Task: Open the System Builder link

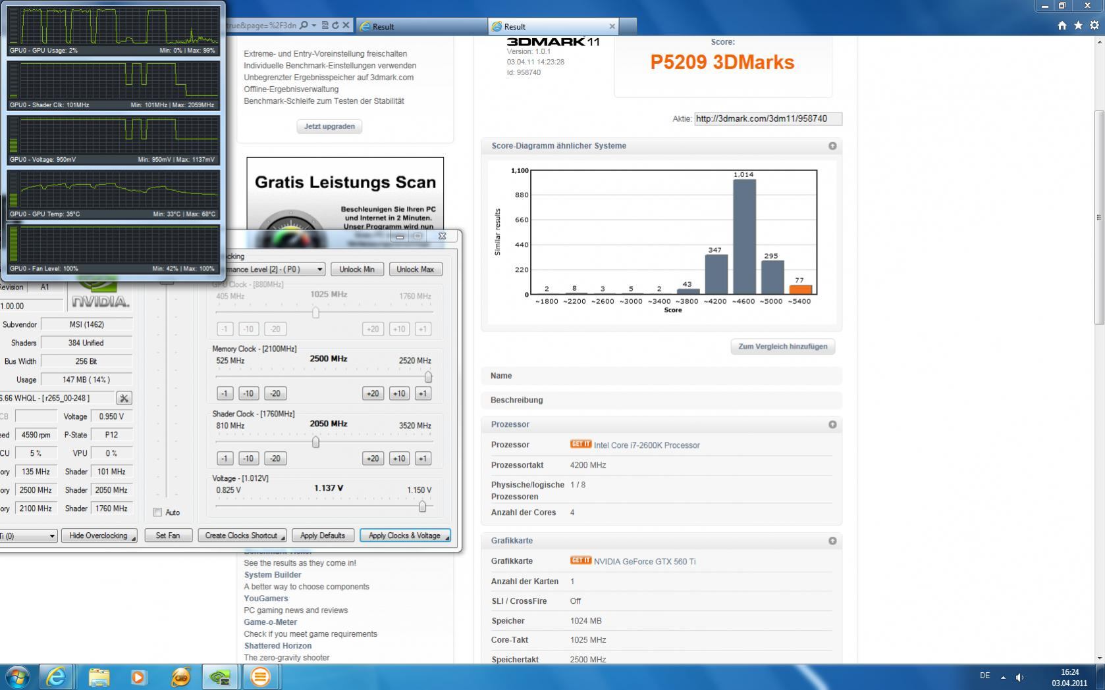Action: click(x=273, y=575)
